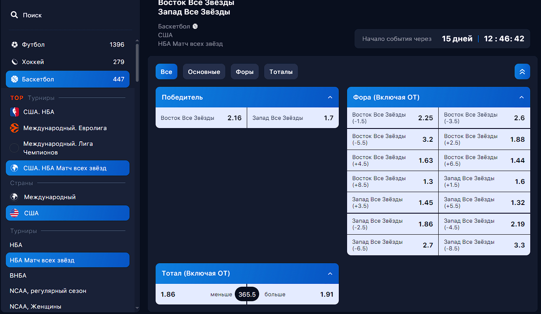This screenshot has width=541, height=314.
Task: Click the football ball icon
Action: (15, 45)
